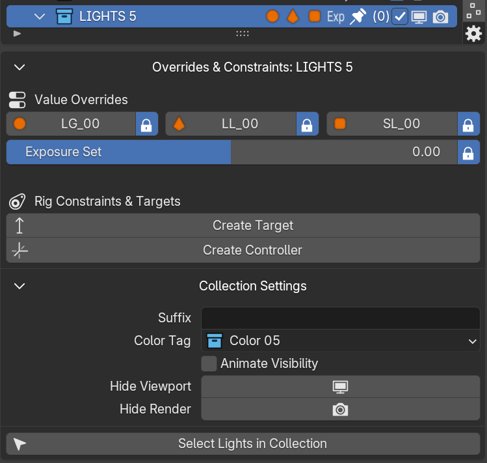
Task: Toggle the Hide Viewport button
Action: (341, 387)
